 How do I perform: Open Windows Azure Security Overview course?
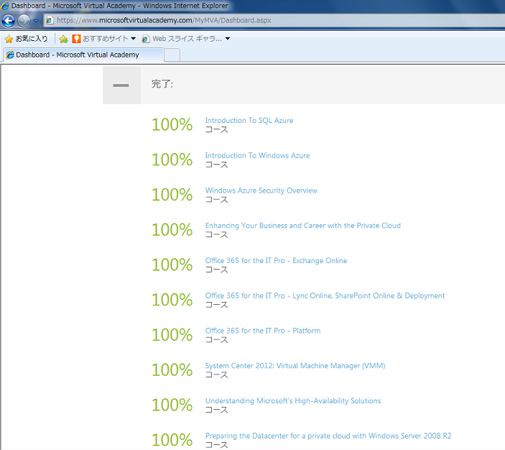pos(261,190)
